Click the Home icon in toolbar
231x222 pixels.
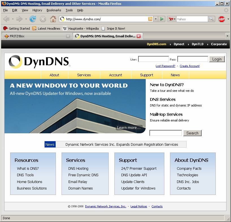tap(53, 19)
